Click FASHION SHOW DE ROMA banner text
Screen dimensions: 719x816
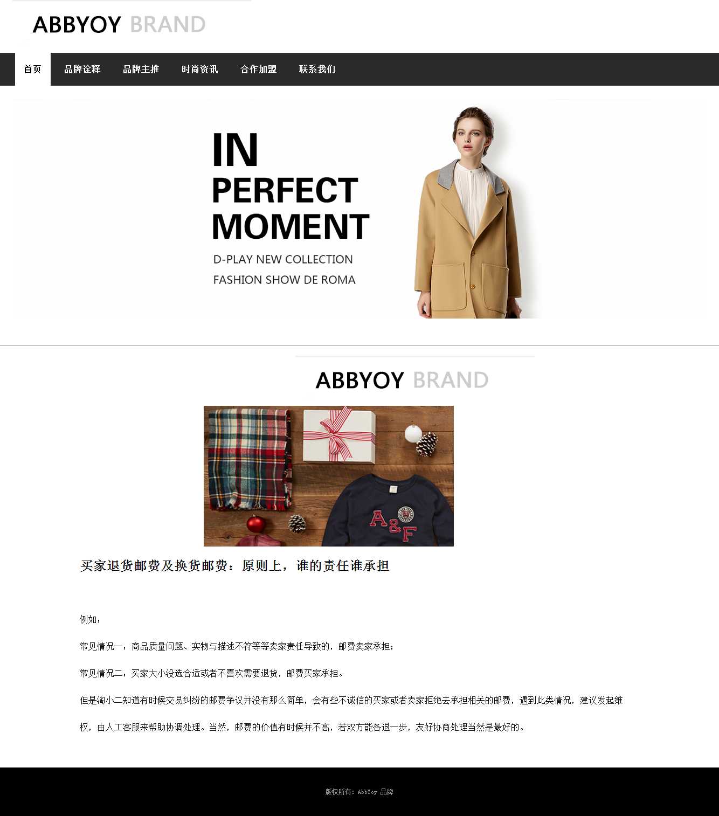point(285,280)
